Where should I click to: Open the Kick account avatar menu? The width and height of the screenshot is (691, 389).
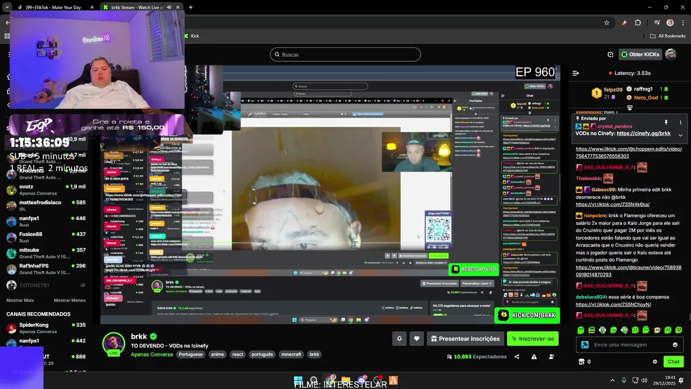670,55
